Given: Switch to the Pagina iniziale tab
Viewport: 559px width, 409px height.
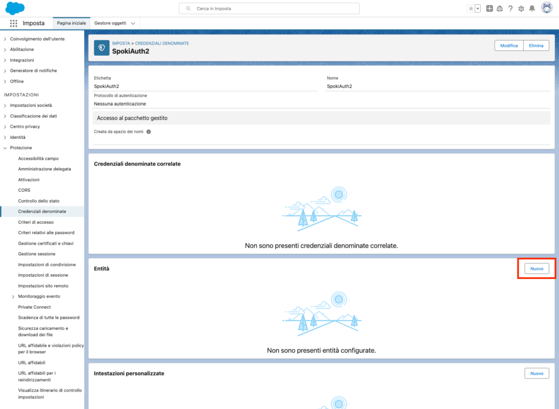Looking at the screenshot, I should (x=71, y=23).
